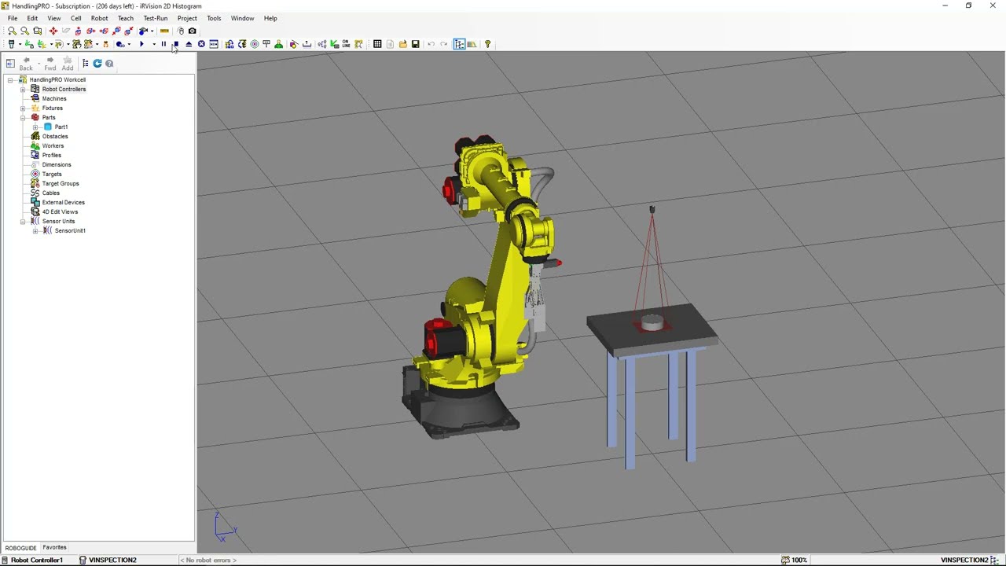Click the Zoom In magnifier icon
Image resolution: width=1006 pixels, height=566 pixels.
point(12,31)
